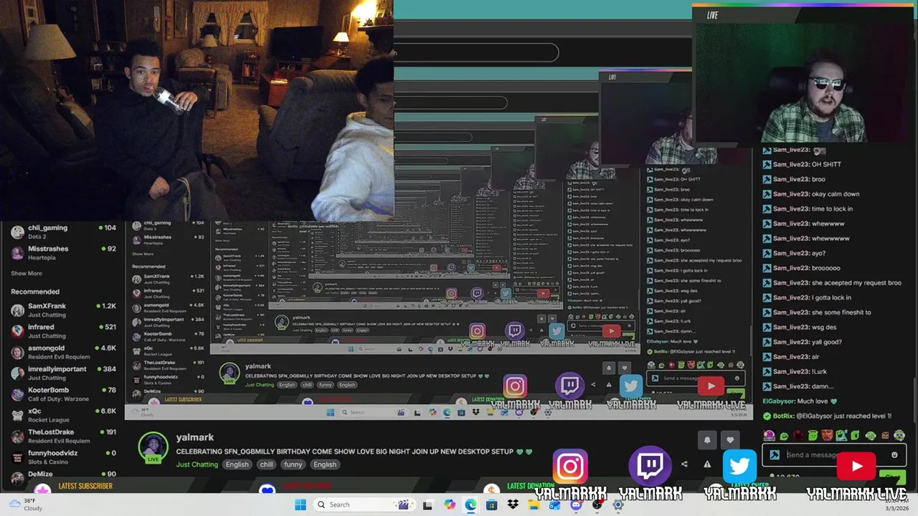Click the report warning triangle icon

tap(707, 464)
